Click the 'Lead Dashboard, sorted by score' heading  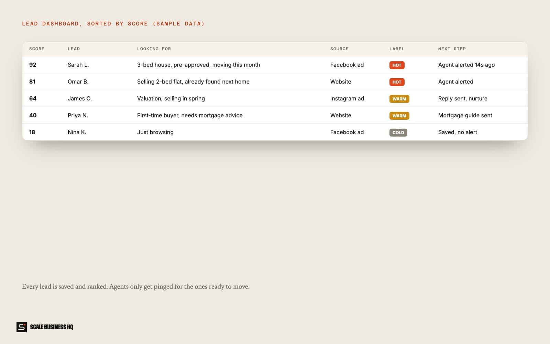(x=113, y=24)
